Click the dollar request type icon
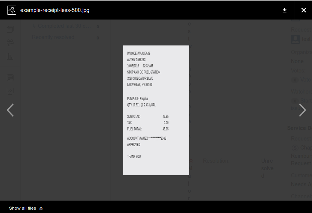 pos(295,148)
